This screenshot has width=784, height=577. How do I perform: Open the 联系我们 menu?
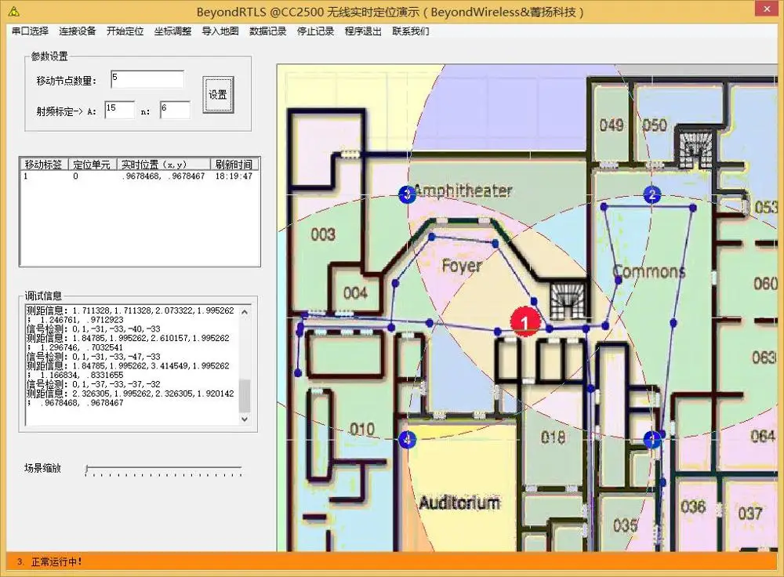[x=411, y=31]
